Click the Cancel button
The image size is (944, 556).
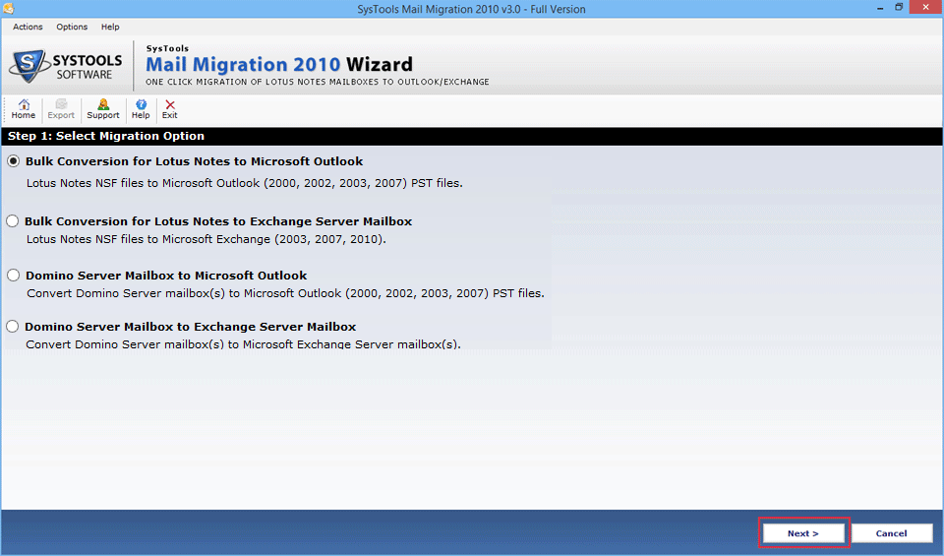892,533
